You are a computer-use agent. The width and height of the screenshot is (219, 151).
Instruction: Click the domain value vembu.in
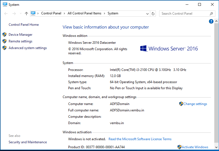pos(117,123)
